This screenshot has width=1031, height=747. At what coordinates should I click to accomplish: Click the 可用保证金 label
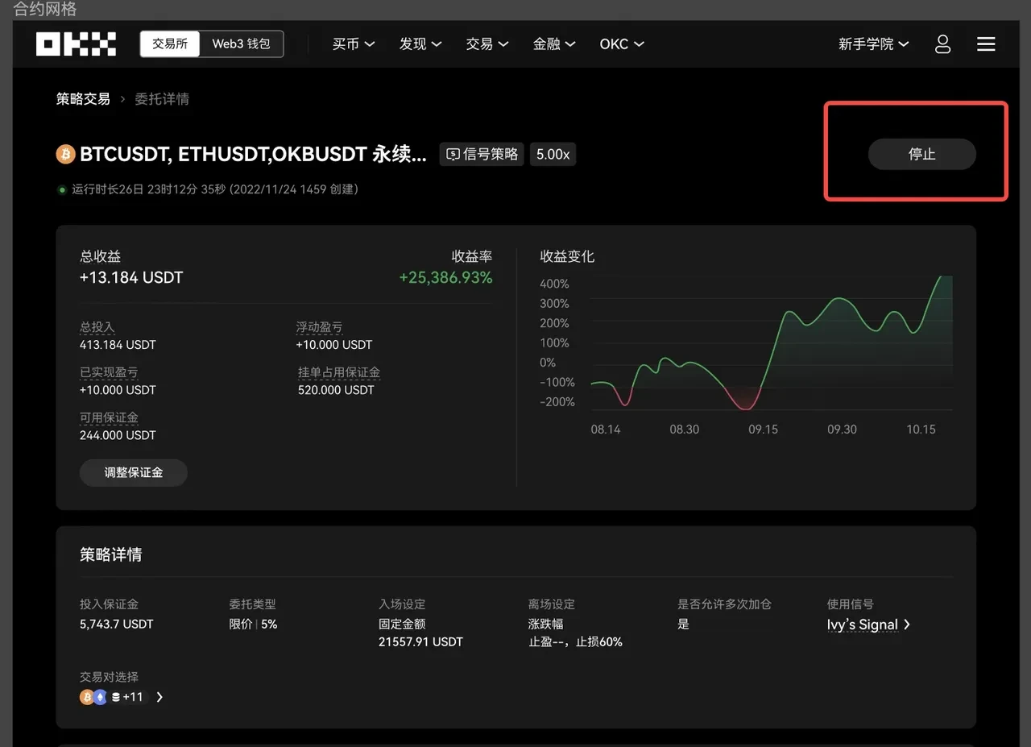click(x=109, y=417)
